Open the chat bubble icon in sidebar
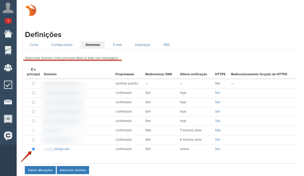The width and height of the screenshot is (304, 176). click(8, 136)
